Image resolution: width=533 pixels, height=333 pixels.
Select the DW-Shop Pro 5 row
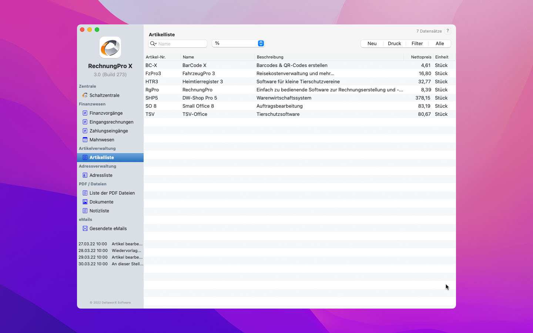(200, 98)
